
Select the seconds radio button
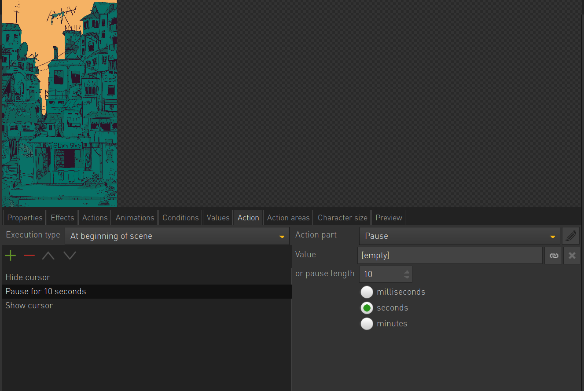[x=367, y=308]
